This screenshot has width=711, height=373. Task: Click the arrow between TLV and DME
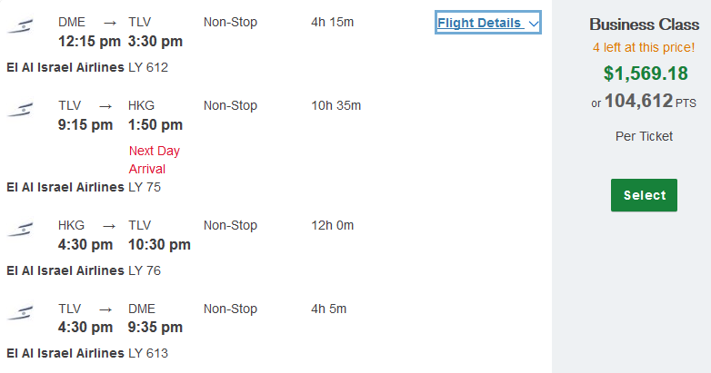[105, 309]
